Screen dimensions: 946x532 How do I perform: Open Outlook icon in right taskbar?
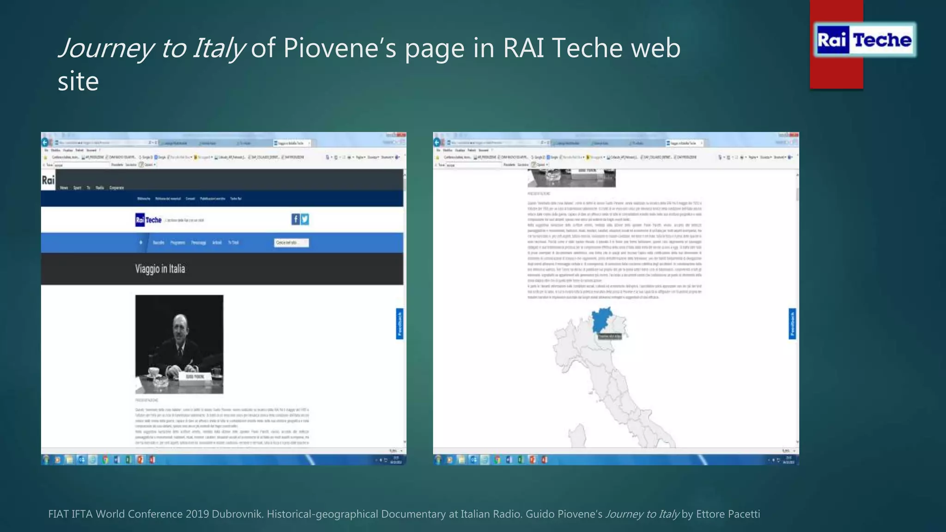pos(473,459)
